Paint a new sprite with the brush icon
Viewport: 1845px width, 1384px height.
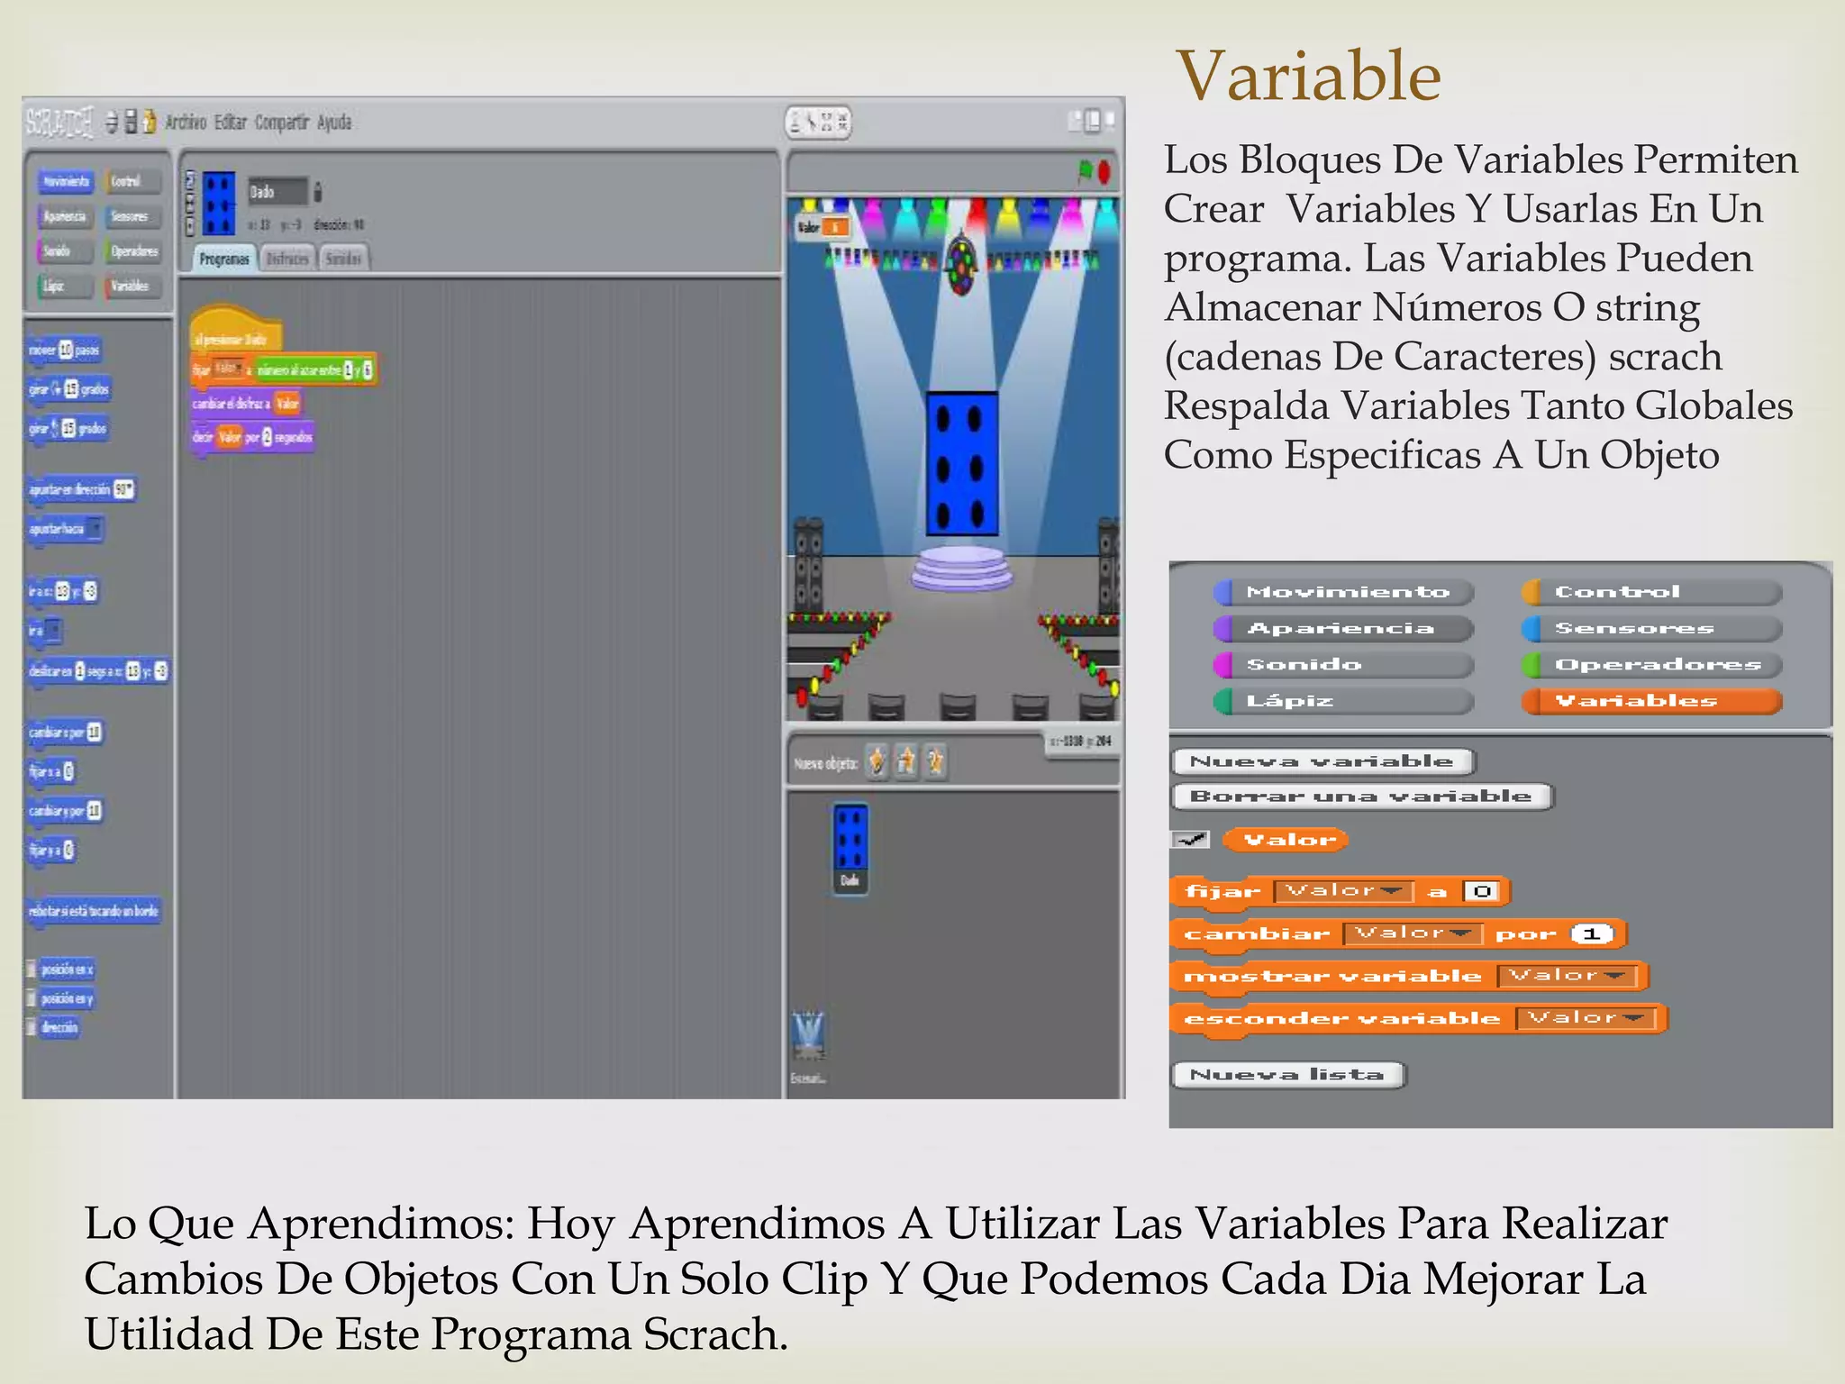tap(877, 762)
